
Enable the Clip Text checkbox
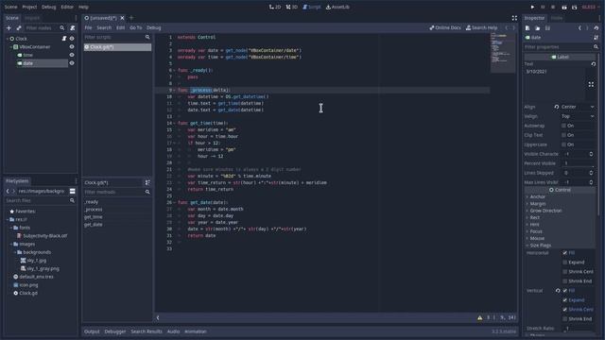click(564, 135)
